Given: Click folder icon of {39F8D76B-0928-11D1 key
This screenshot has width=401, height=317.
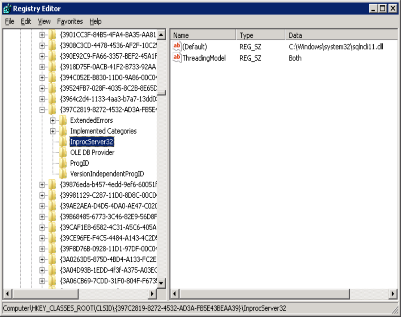Looking at the screenshot, I should 52,249.
